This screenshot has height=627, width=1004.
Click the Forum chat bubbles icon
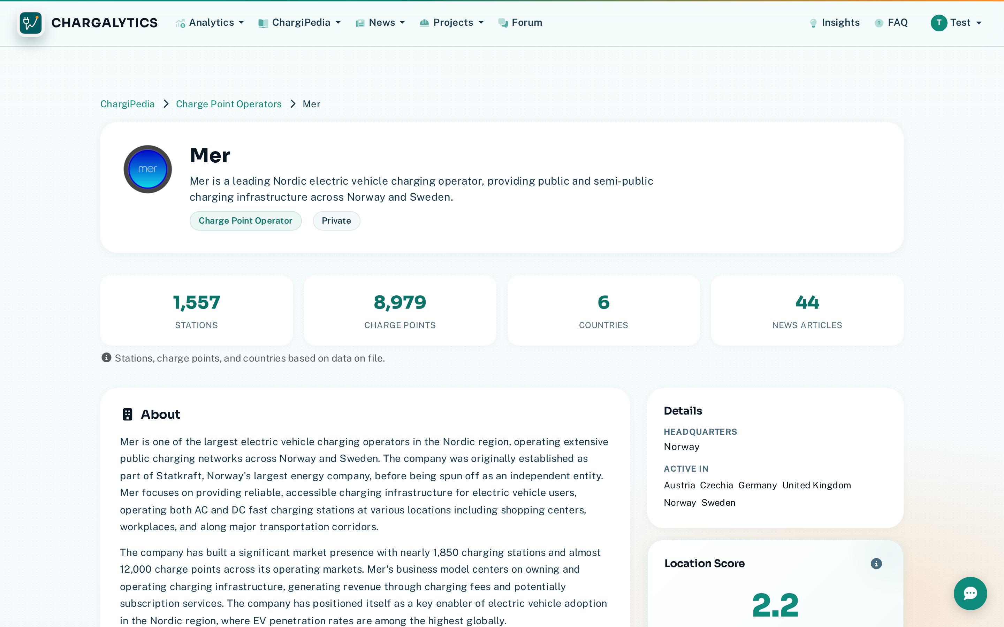tap(503, 23)
